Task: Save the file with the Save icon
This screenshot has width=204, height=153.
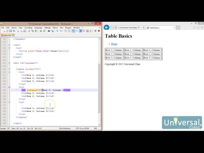Action: click(x=11, y=31)
